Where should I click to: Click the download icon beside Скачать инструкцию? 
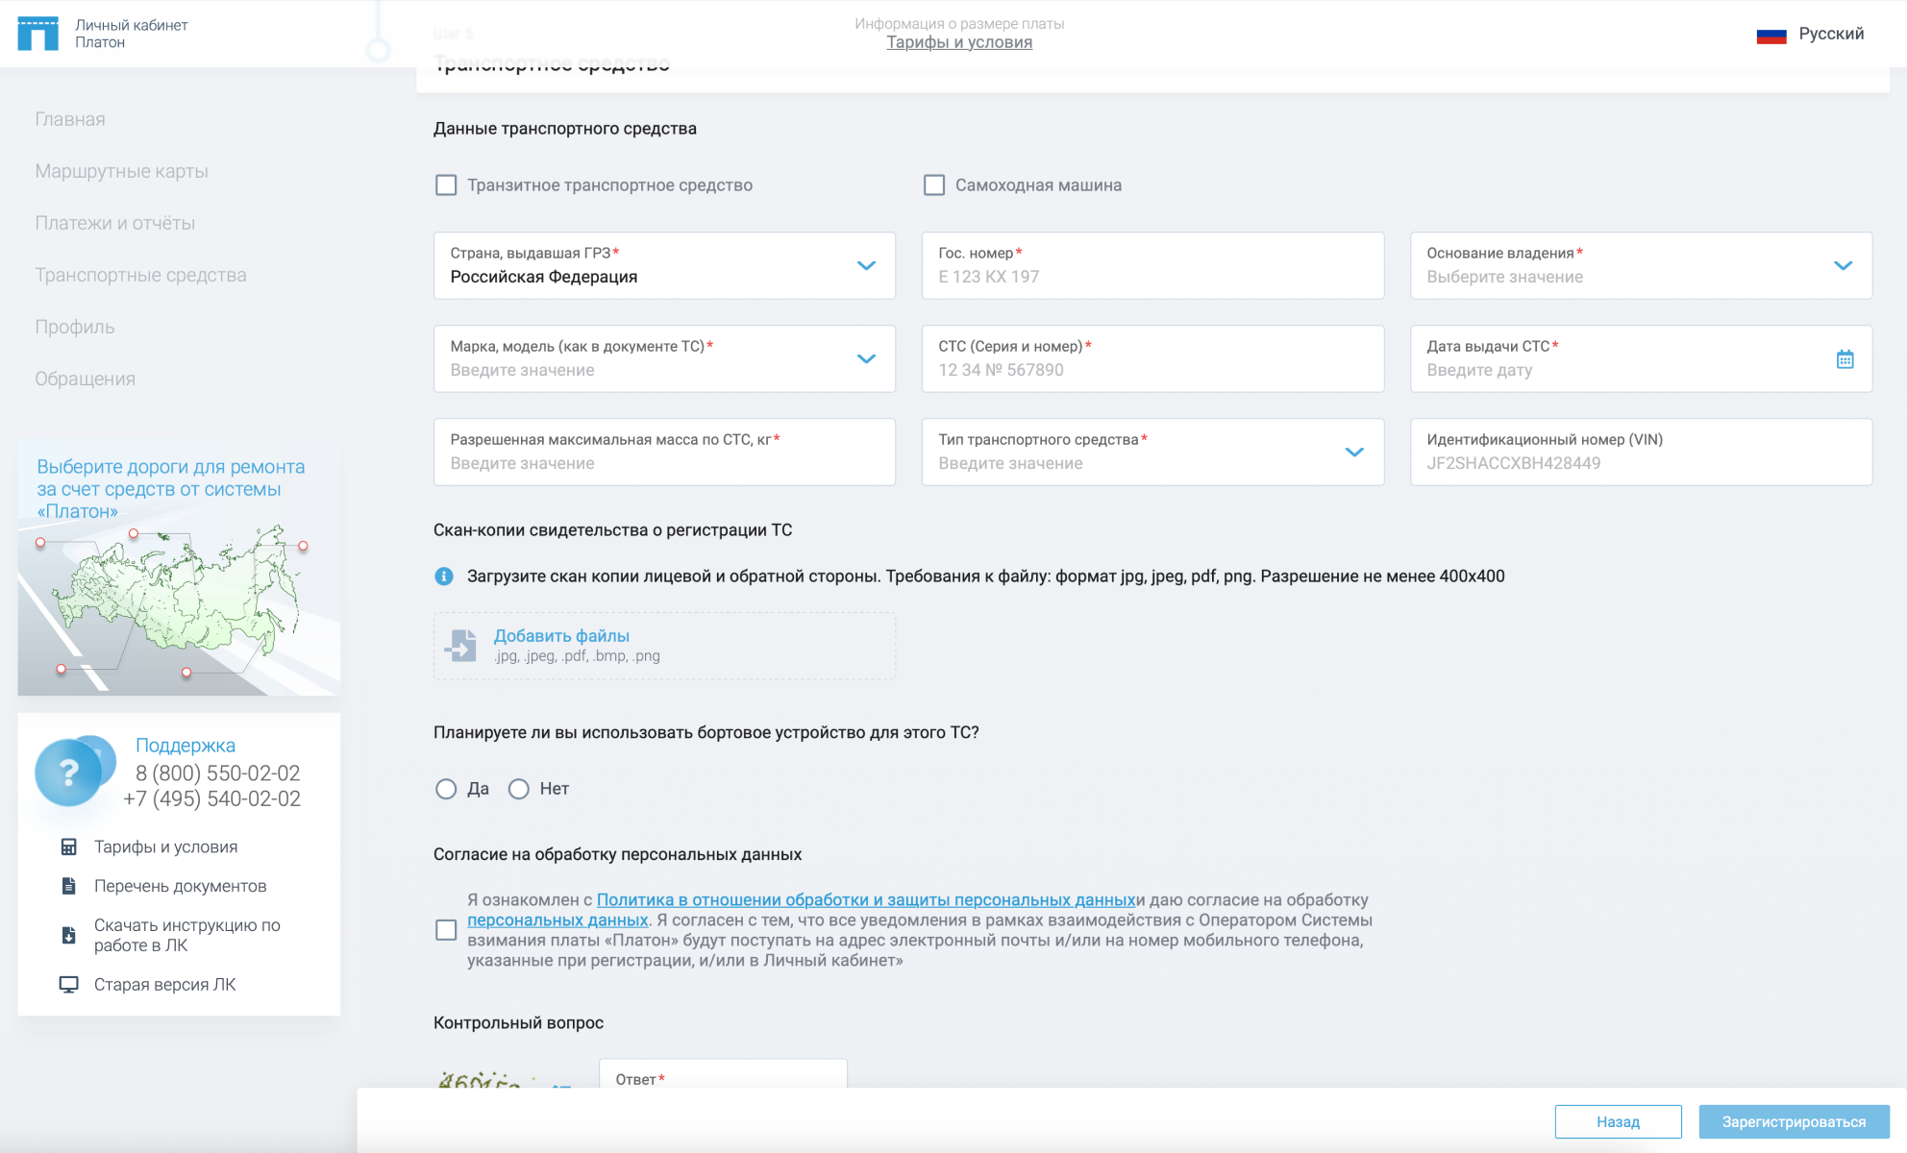click(67, 934)
